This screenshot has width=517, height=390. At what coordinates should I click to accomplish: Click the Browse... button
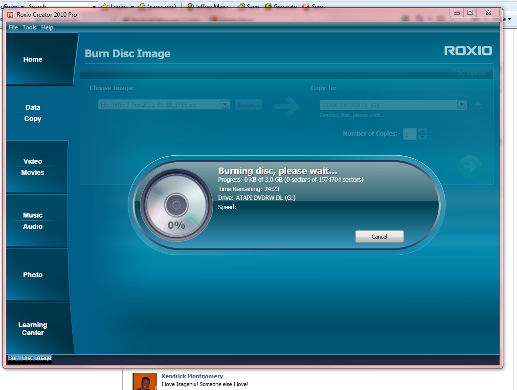248,105
